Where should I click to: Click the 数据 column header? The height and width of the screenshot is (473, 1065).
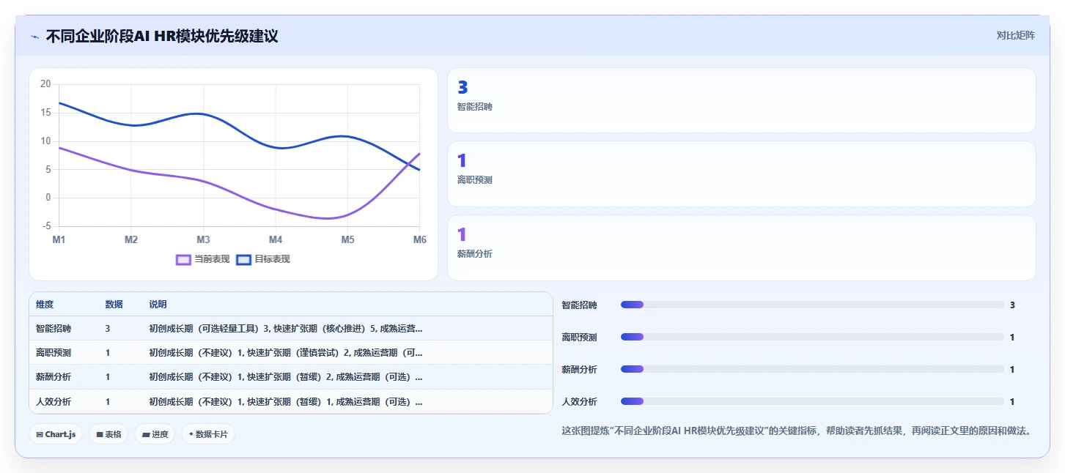(114, 305)
